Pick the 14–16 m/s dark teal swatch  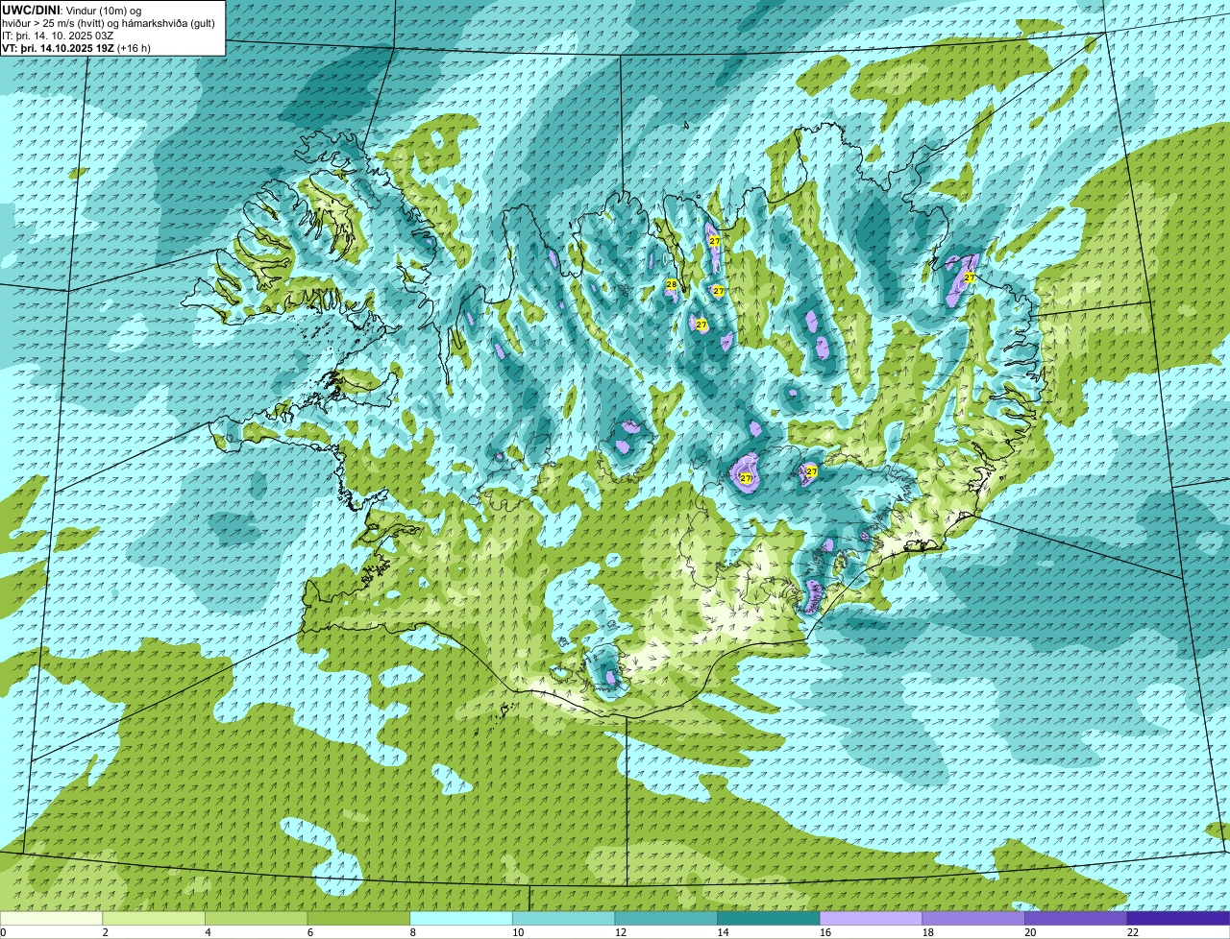(x=769, y=918)
